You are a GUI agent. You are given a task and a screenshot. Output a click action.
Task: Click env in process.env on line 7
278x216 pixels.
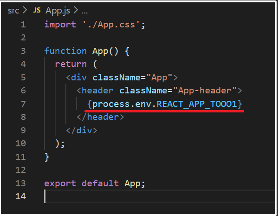click(x=143, y=104)
